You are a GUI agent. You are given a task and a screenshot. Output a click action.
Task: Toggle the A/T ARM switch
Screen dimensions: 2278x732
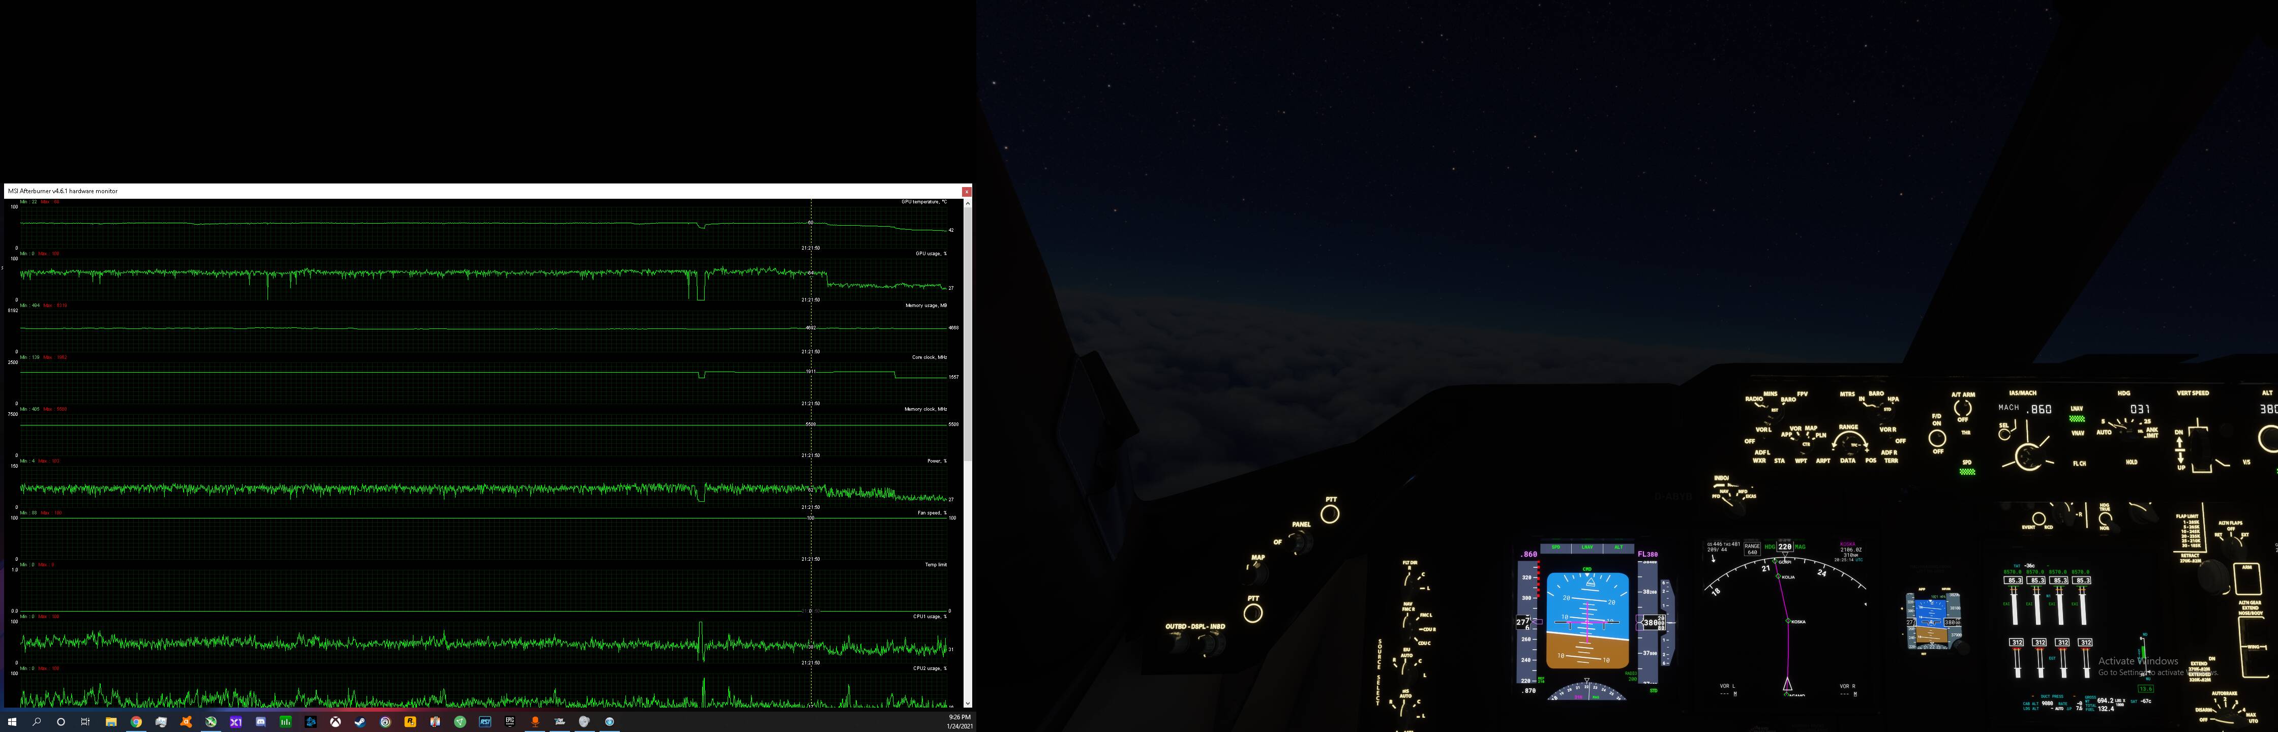click(1963, 408)
